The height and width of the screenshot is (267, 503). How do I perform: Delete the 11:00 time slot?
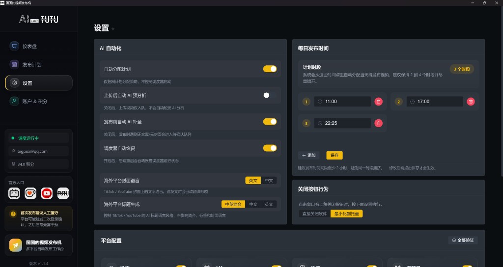(x=379, y=102)
